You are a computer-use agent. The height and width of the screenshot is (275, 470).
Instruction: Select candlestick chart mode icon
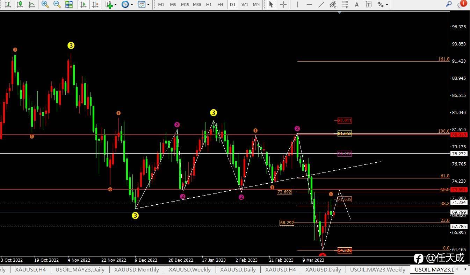tap(20, 5)
